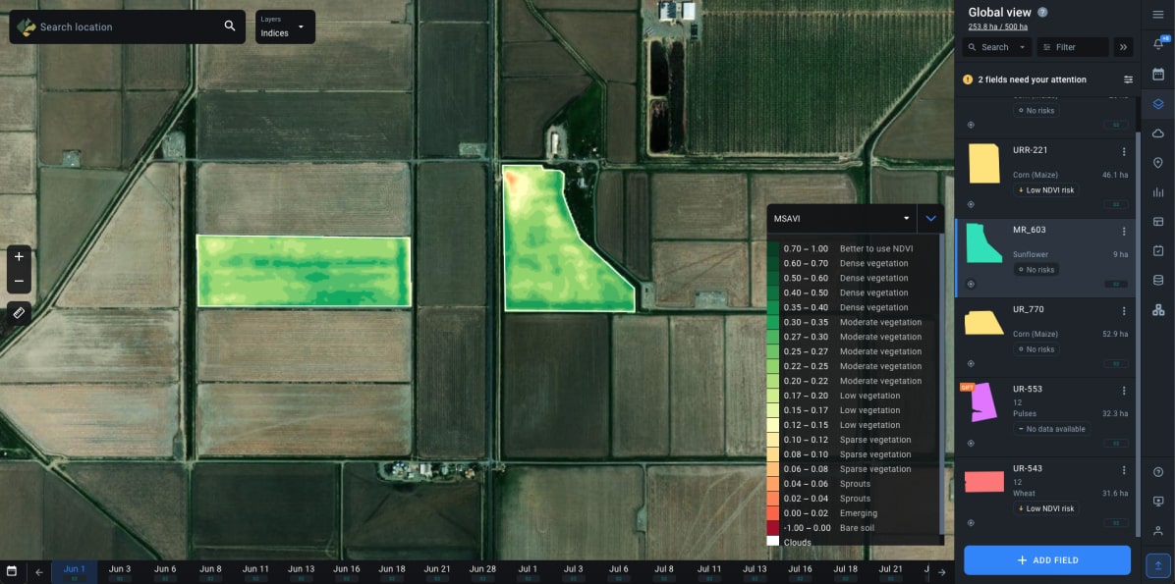Image resolution: width=1175 pixels, height=584 pixels.
Task: Open the Filter control in field panel
Action: pos(1073,47)
